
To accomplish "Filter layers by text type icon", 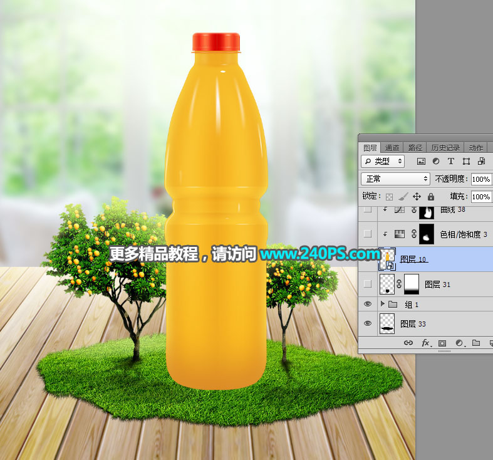I will (450, 162).
